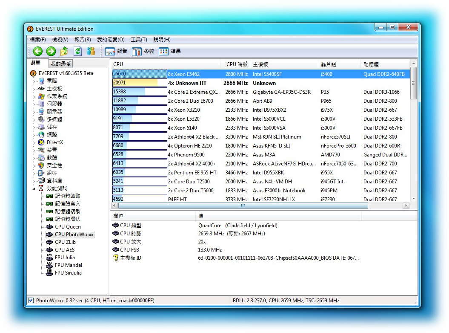
Task: Expand the 伺服器 tree node
Action: 34,104
